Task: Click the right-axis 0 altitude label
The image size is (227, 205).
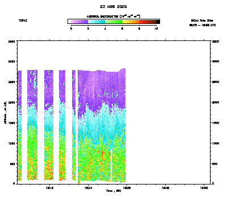Action: pos(213,183)
